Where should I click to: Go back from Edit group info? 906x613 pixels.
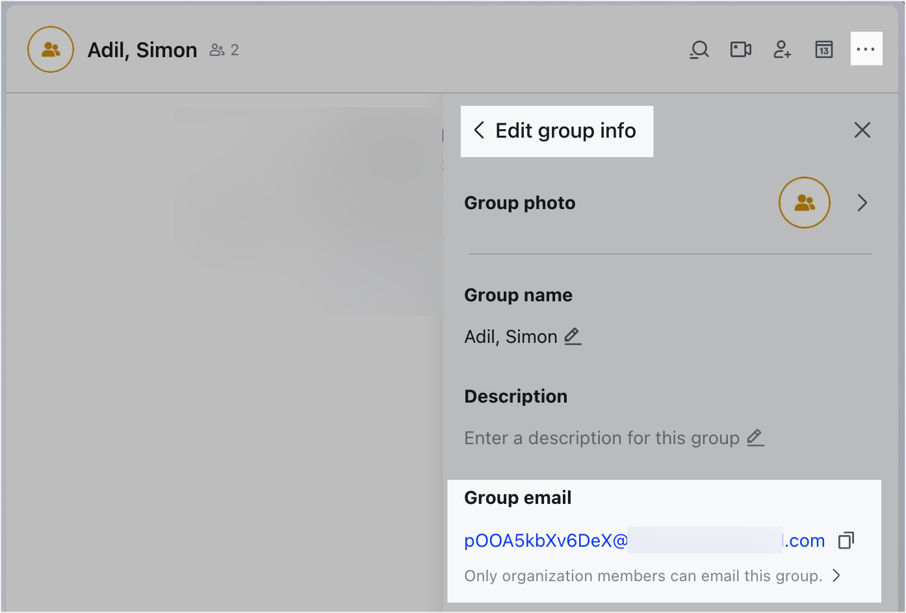click(x=478, y=131)
